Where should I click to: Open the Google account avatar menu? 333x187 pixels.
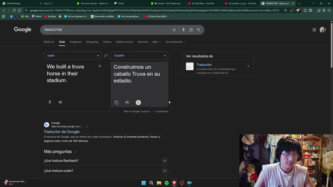tap(323, 30)
